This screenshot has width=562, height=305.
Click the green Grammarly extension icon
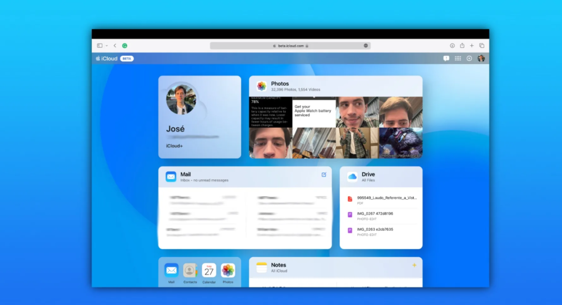(x=125, y=46)
